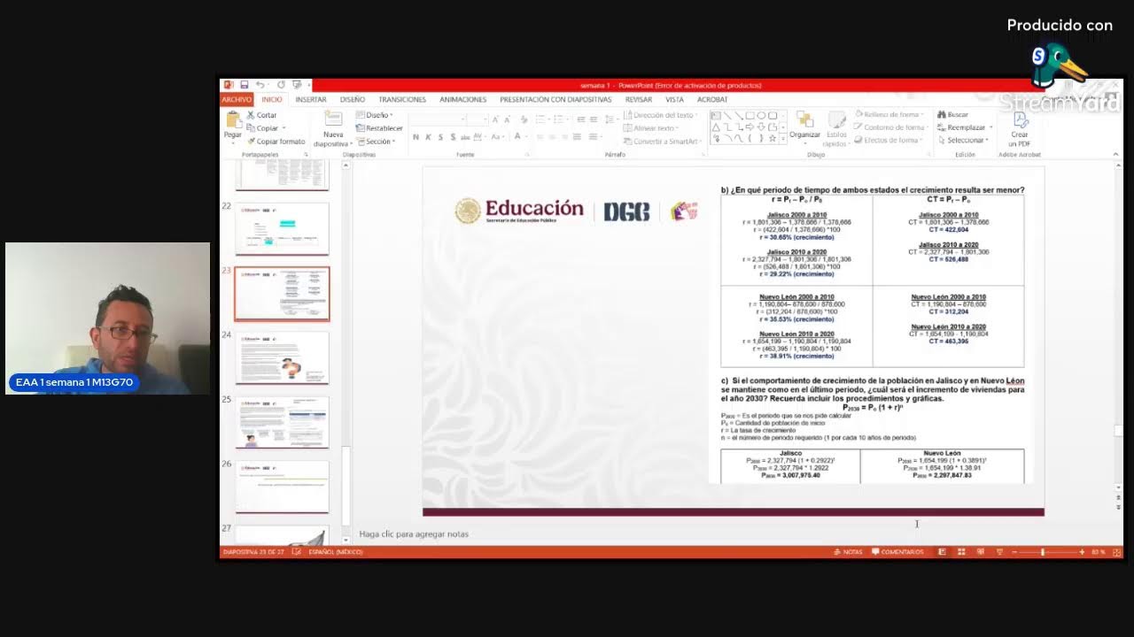Select the rectangle shape in shapes gallery

(750, 115)
